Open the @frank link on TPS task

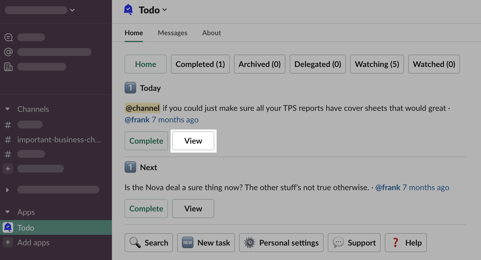pos(137,120)
